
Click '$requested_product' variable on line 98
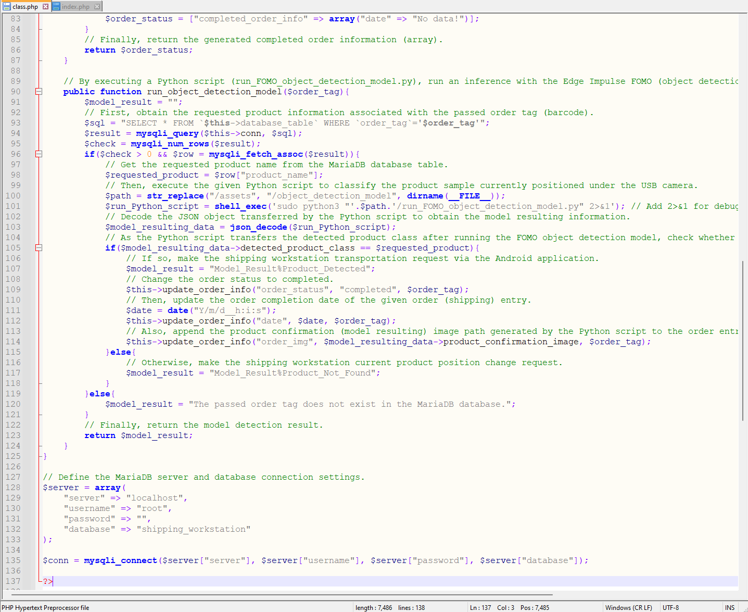click(x=152, y=175)
